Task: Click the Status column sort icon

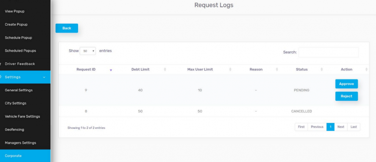Action: pyautogui.click(x=321, y=70)
